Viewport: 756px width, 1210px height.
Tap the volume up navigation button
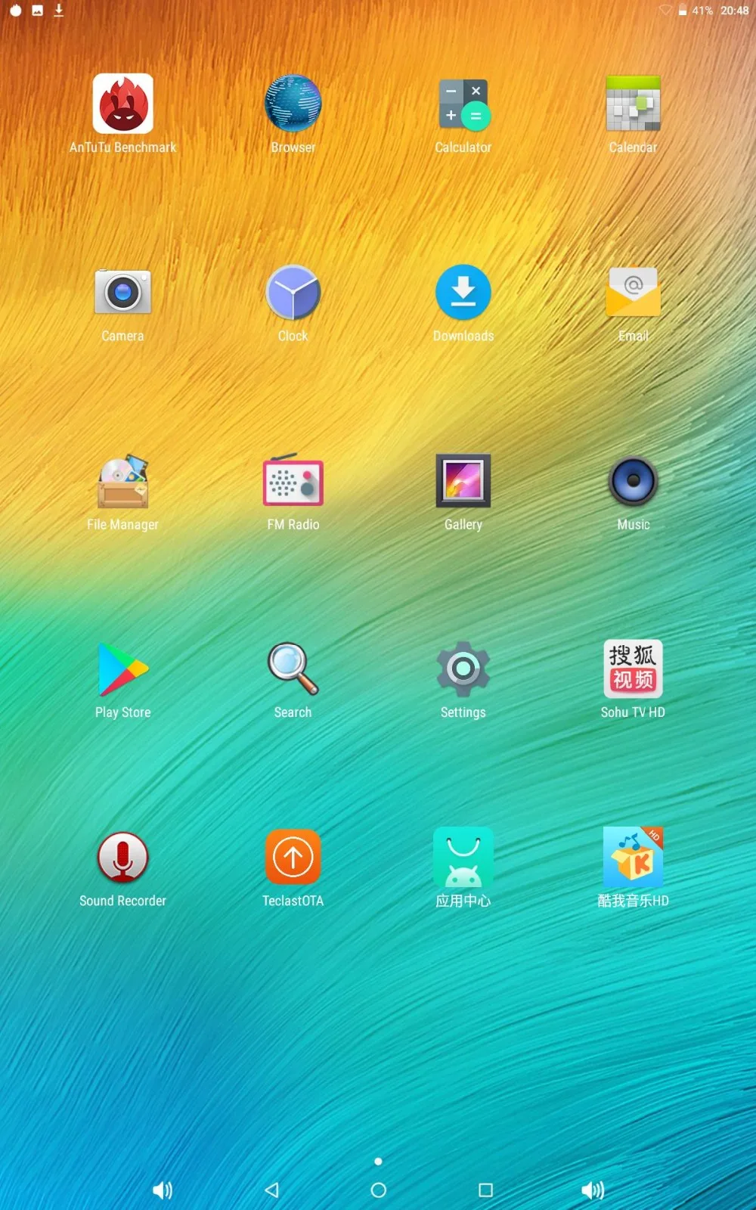(x=593, y=1190)
